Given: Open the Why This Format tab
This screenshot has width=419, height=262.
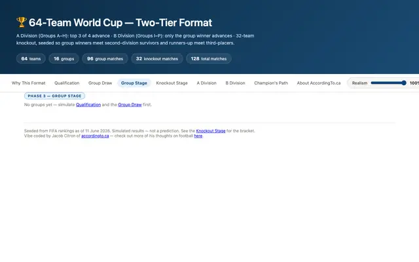Looking at the screenshot, I should click(28, 83).
